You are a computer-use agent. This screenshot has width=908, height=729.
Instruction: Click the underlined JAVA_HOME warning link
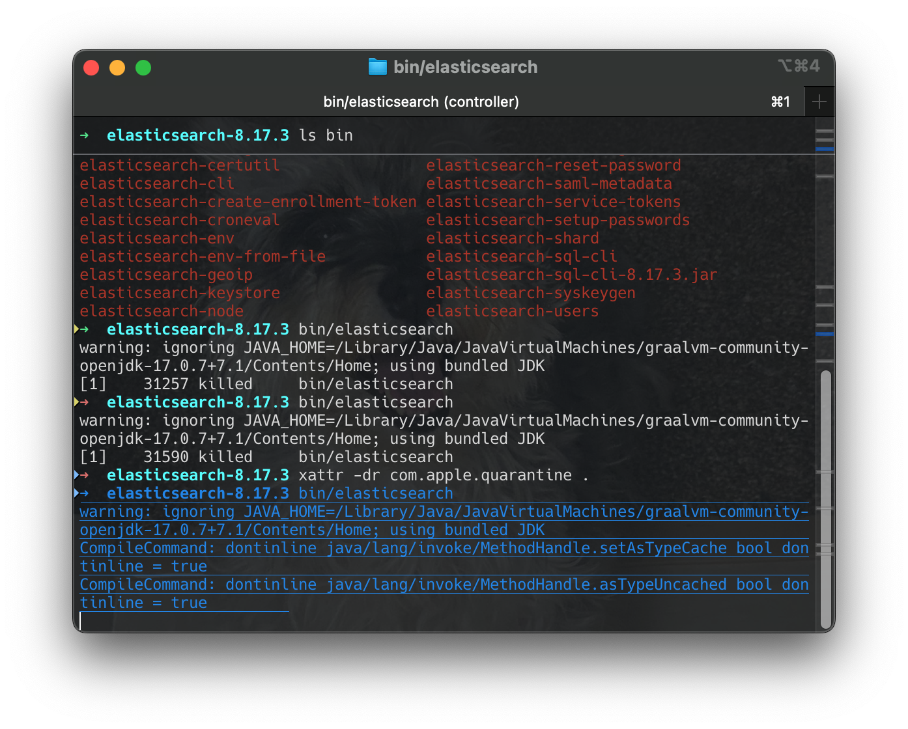[443, 512]
